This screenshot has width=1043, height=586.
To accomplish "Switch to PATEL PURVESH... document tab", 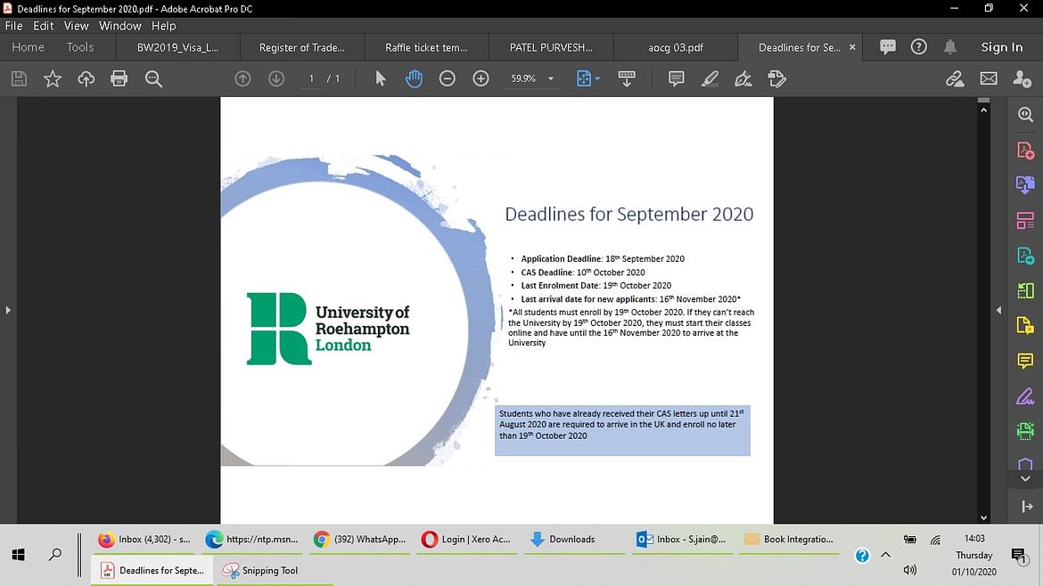I will coord(551,47).
